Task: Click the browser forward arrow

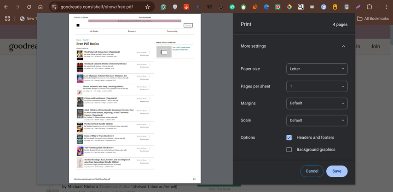Action: click(17, 7)
